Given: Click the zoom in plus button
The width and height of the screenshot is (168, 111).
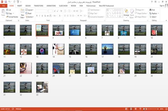Looking at the screenshot, I should coord(158,109).
